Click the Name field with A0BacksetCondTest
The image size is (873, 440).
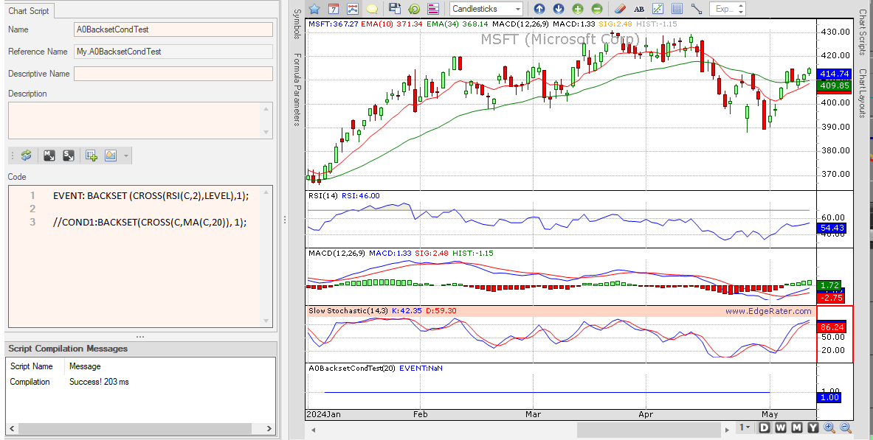(173, 29)
